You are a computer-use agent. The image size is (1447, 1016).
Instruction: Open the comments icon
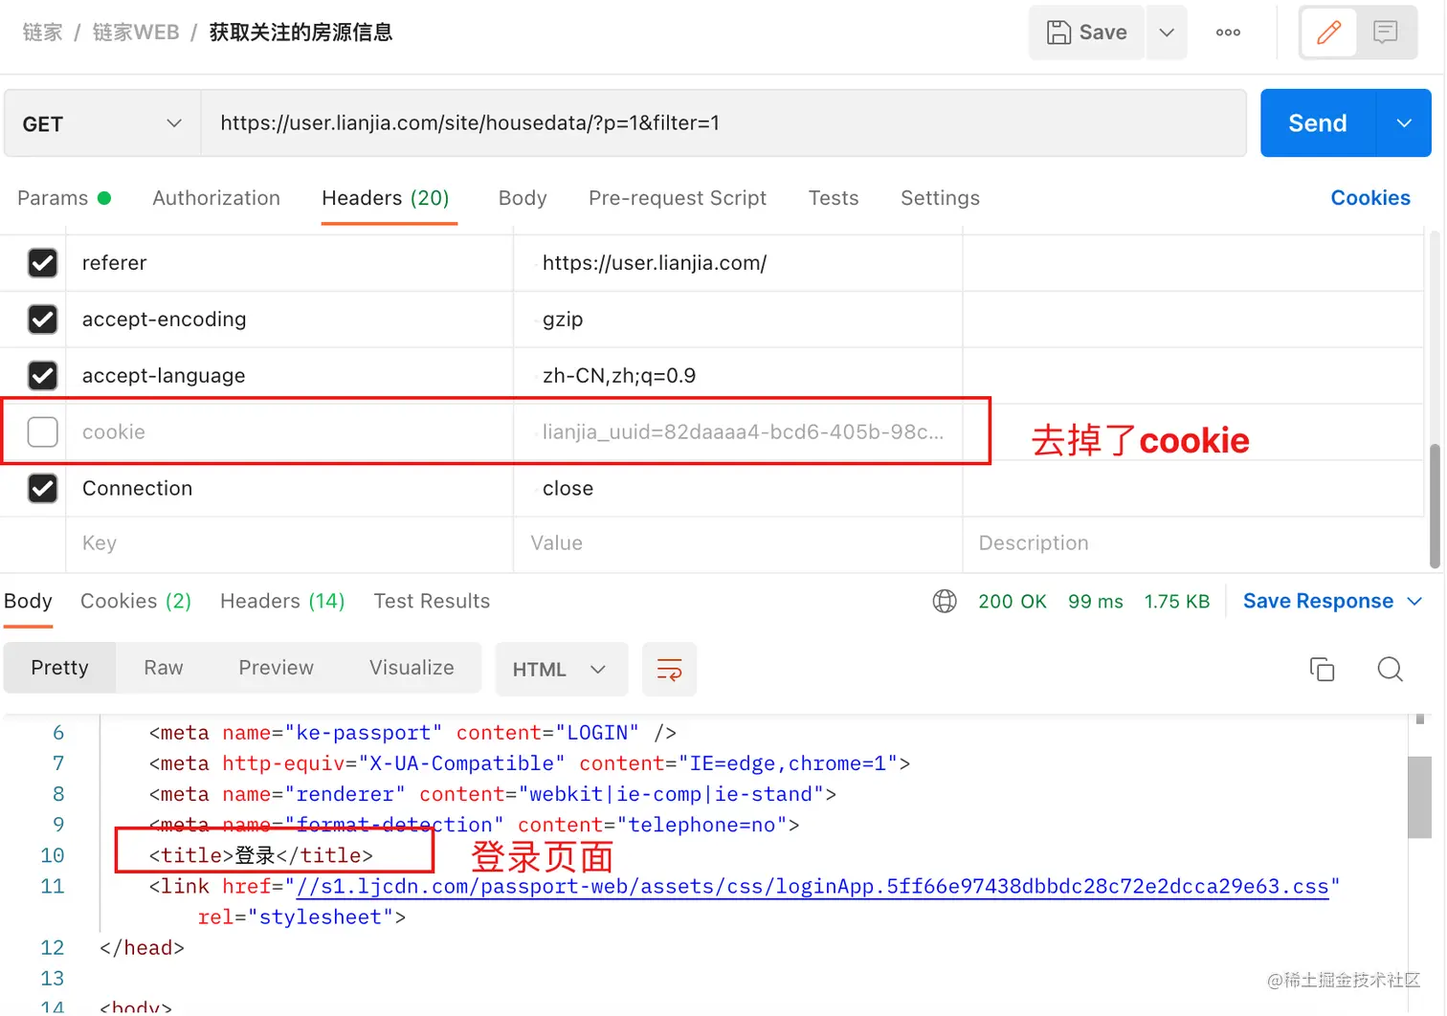1385,33
